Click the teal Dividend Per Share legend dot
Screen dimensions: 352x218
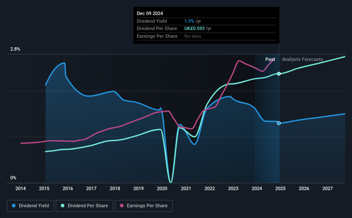point(63,206)
